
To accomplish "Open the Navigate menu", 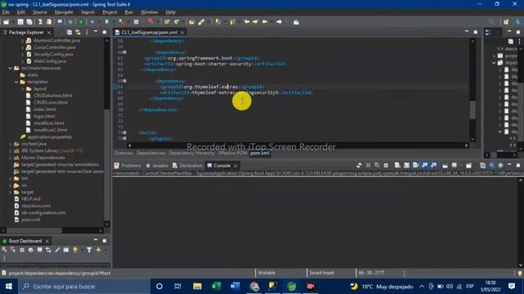I will pos(64,12).
